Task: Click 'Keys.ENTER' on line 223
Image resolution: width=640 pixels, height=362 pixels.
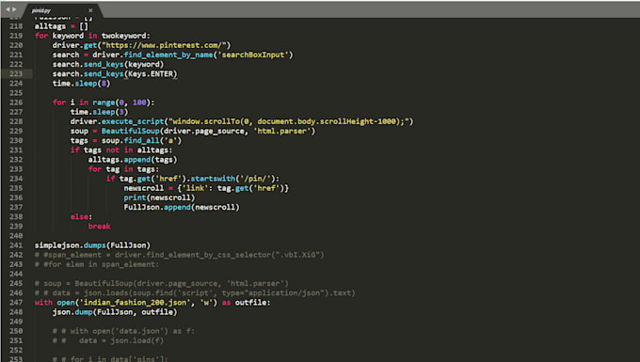Action: coord(151,73)
